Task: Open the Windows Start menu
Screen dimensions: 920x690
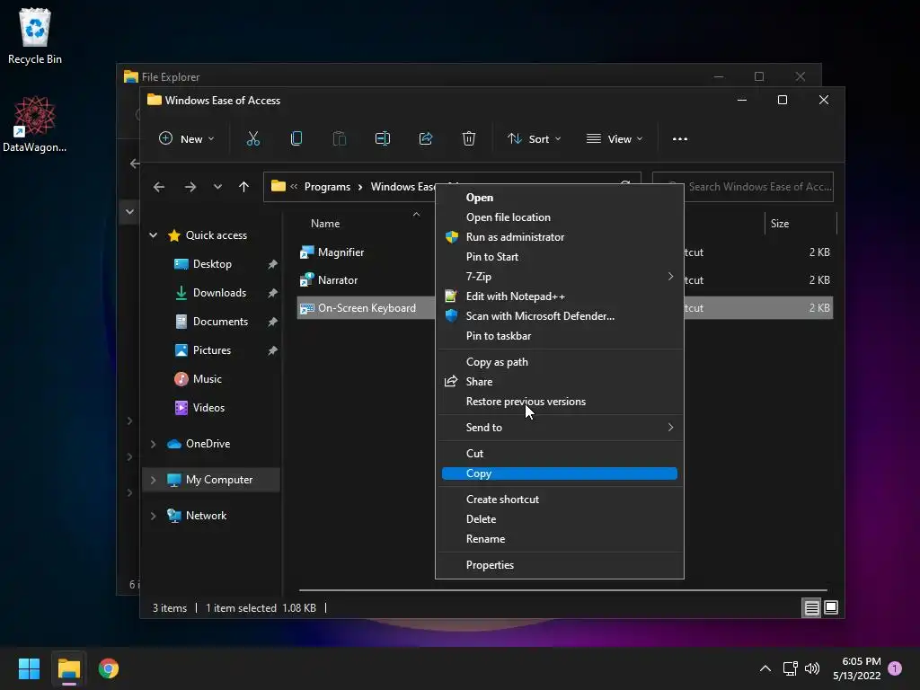Action: click(x=29, y=668)
